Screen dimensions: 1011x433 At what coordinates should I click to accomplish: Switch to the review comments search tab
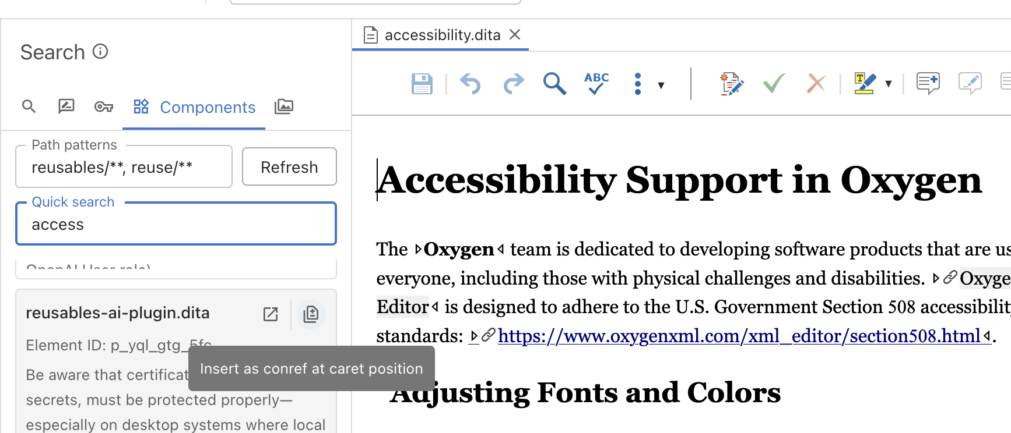coord(66,107)
